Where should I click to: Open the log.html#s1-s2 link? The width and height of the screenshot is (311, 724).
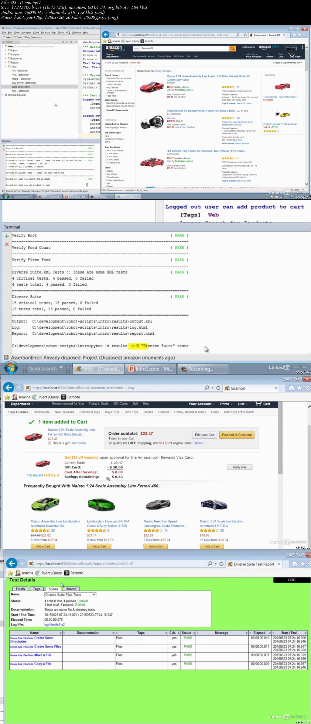pyautogui.click(x=54, y=624)
